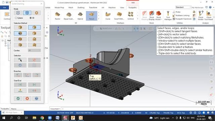Toggle top-left Selection Method cube button
This screenshot has height=121, width=215.
tap(20, 27)
